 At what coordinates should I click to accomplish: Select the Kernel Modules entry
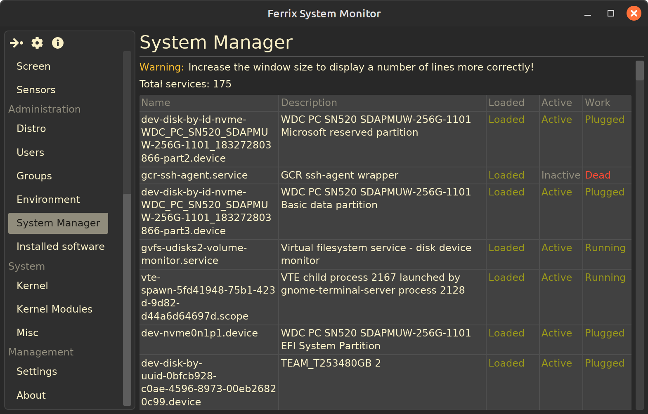click(54, 309)
